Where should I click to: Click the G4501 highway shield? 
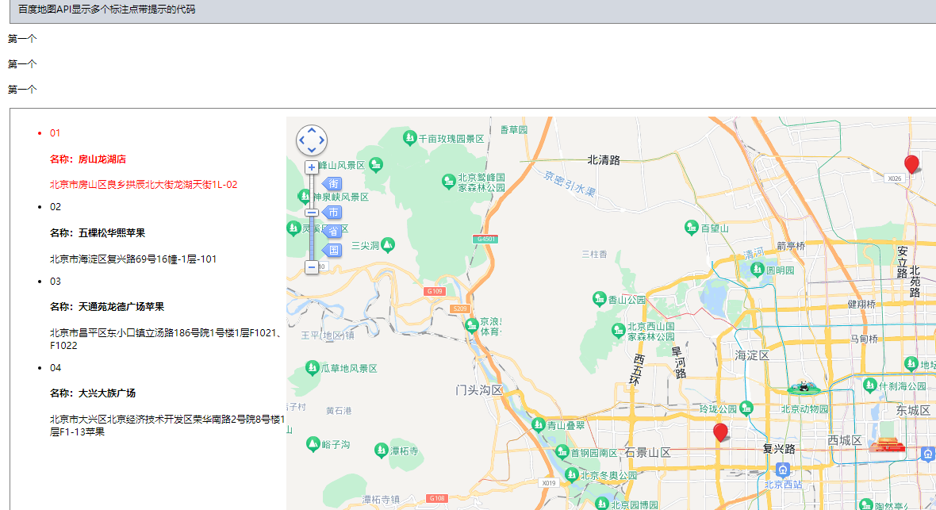(x=485, y=239)
